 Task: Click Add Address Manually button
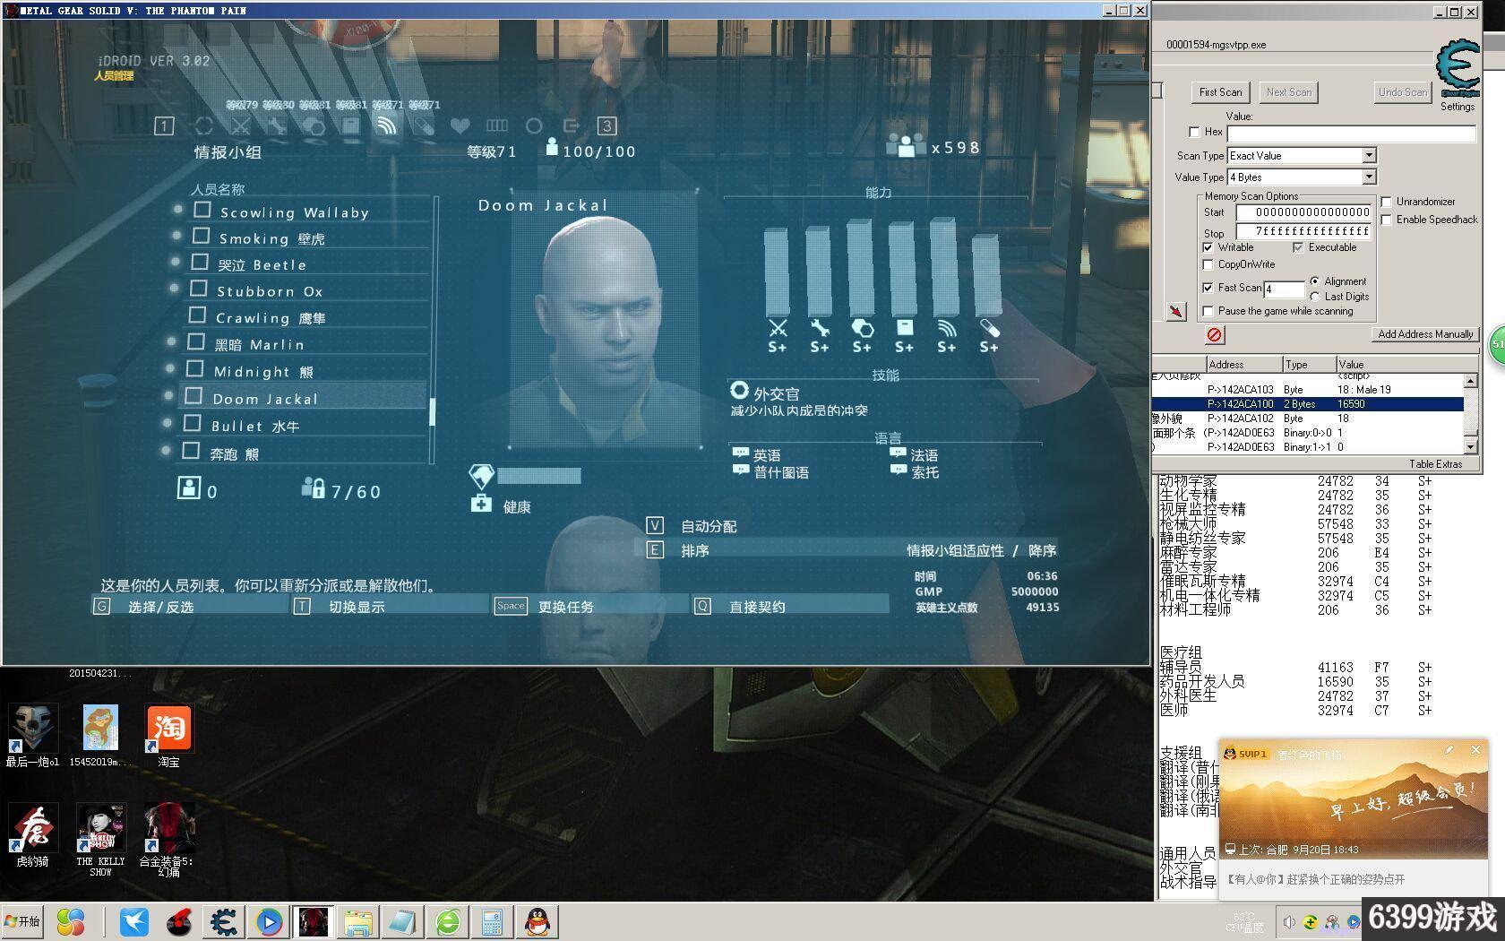[x=1424, y=334]
